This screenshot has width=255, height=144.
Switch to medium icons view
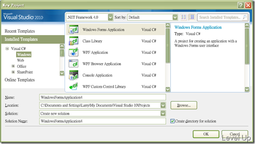192,17
